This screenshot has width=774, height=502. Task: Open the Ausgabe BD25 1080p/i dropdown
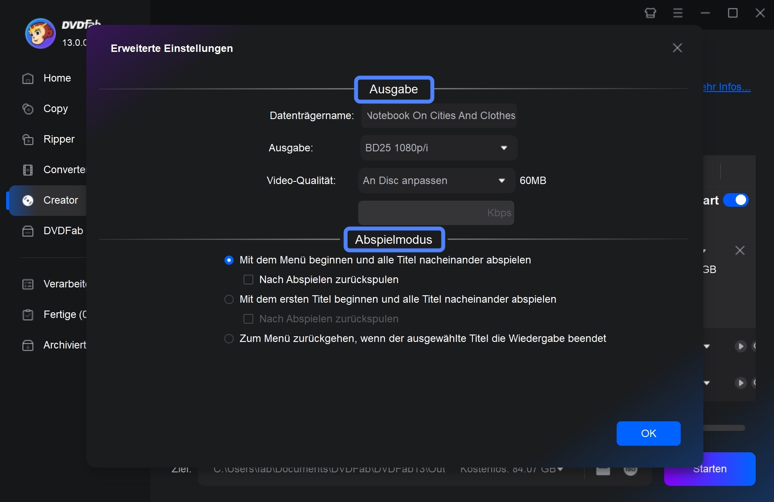tap(439, 148)
